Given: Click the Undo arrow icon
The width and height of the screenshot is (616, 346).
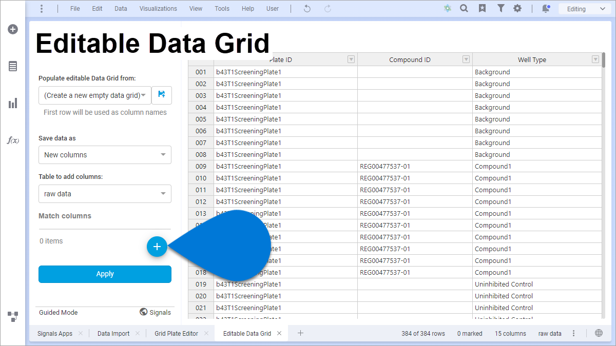Looking at the screenshot, I should point(307,9).
